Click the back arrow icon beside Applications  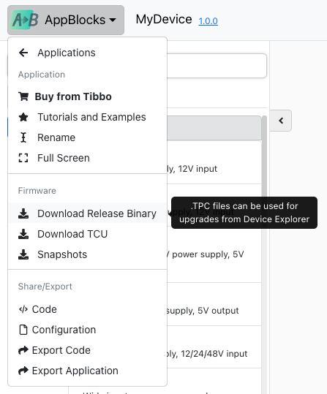click(x=23, y=53)
